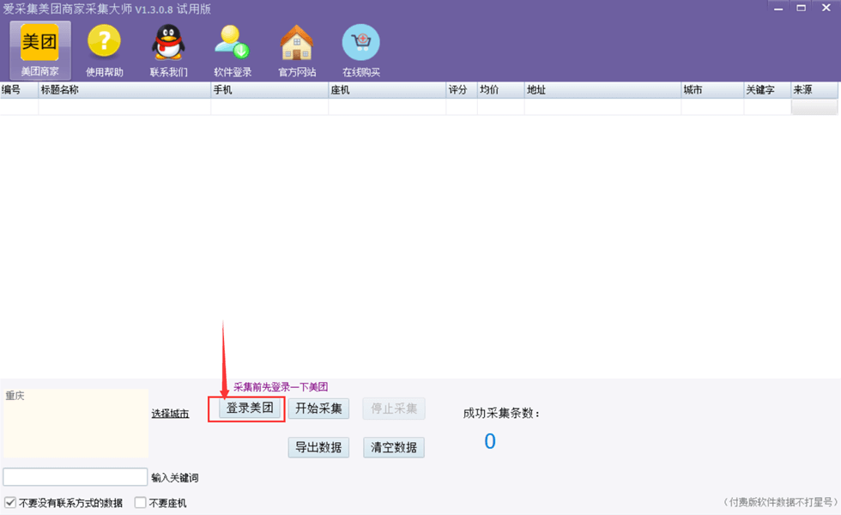Click the 清空数据 button
The image size is (841, 515).
point(394,447)
